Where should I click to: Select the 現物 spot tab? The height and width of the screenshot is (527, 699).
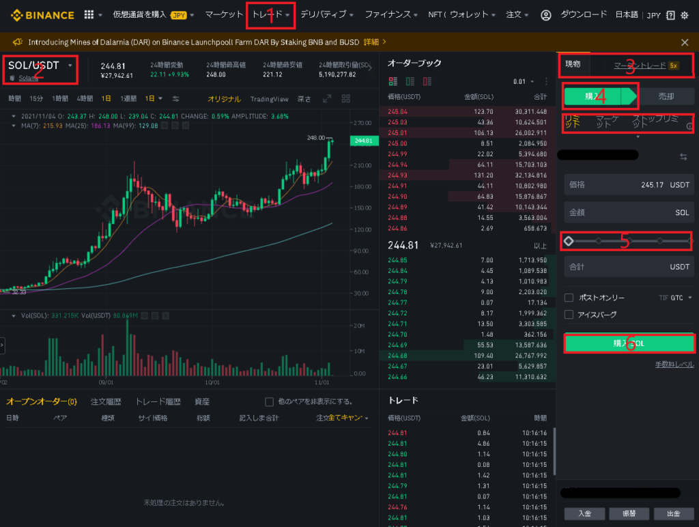[x=573, y=64]
